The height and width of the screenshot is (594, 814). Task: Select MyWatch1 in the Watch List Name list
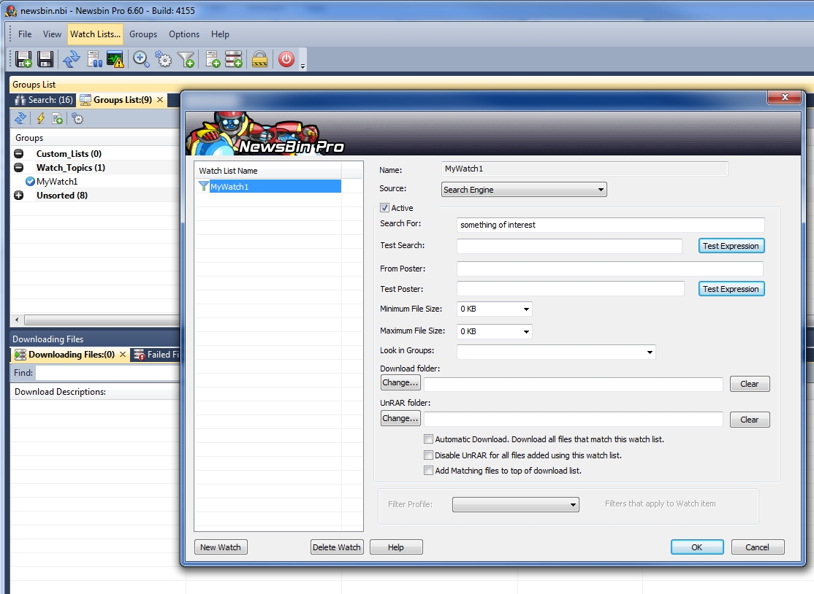[x=275, y=187]
